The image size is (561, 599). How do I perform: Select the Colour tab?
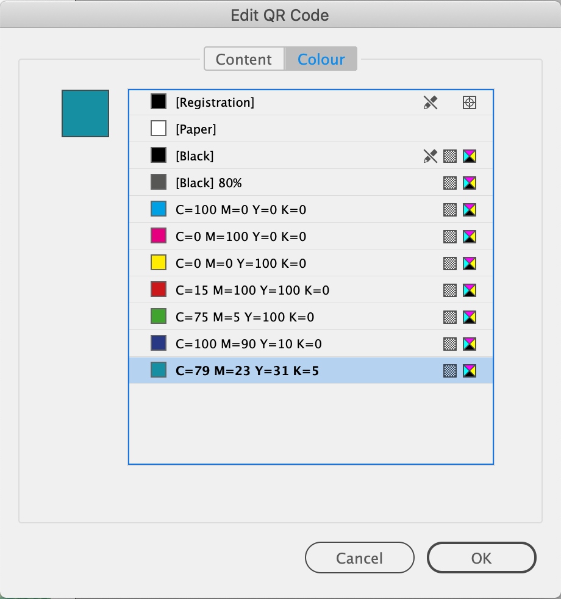pyautogui.click(x=321, y=59)
